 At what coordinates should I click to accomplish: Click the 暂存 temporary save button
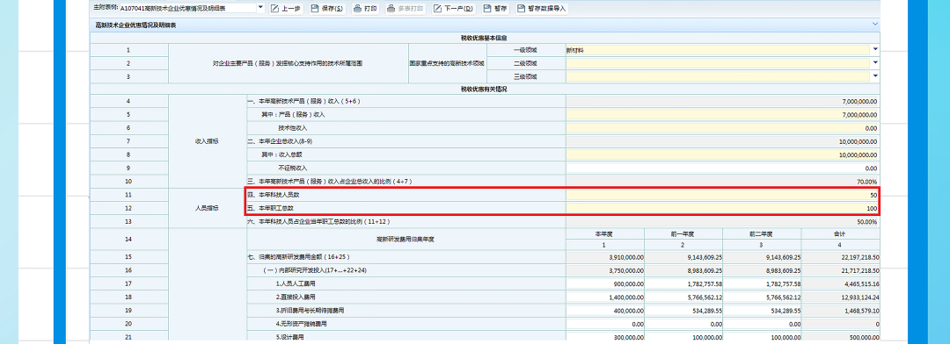495,9
